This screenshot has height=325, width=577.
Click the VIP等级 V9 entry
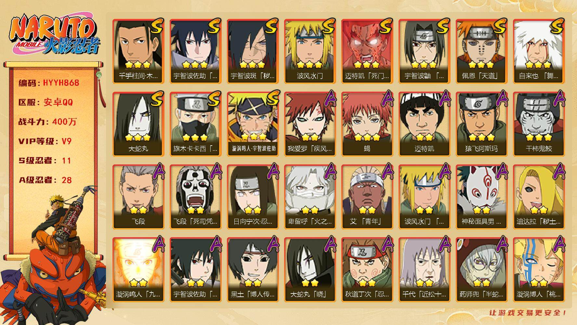coord(45,141)
